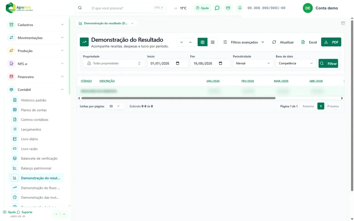Expand the Movimentações menu chevron
This screenshot has width=354, height=221.
click(x=62, y=38)
